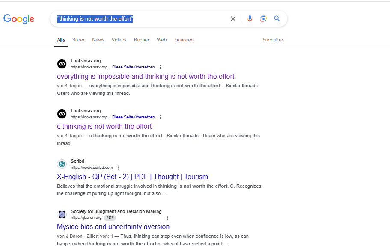
Task: Open more options for jbaron.org result
Action: 167,218
